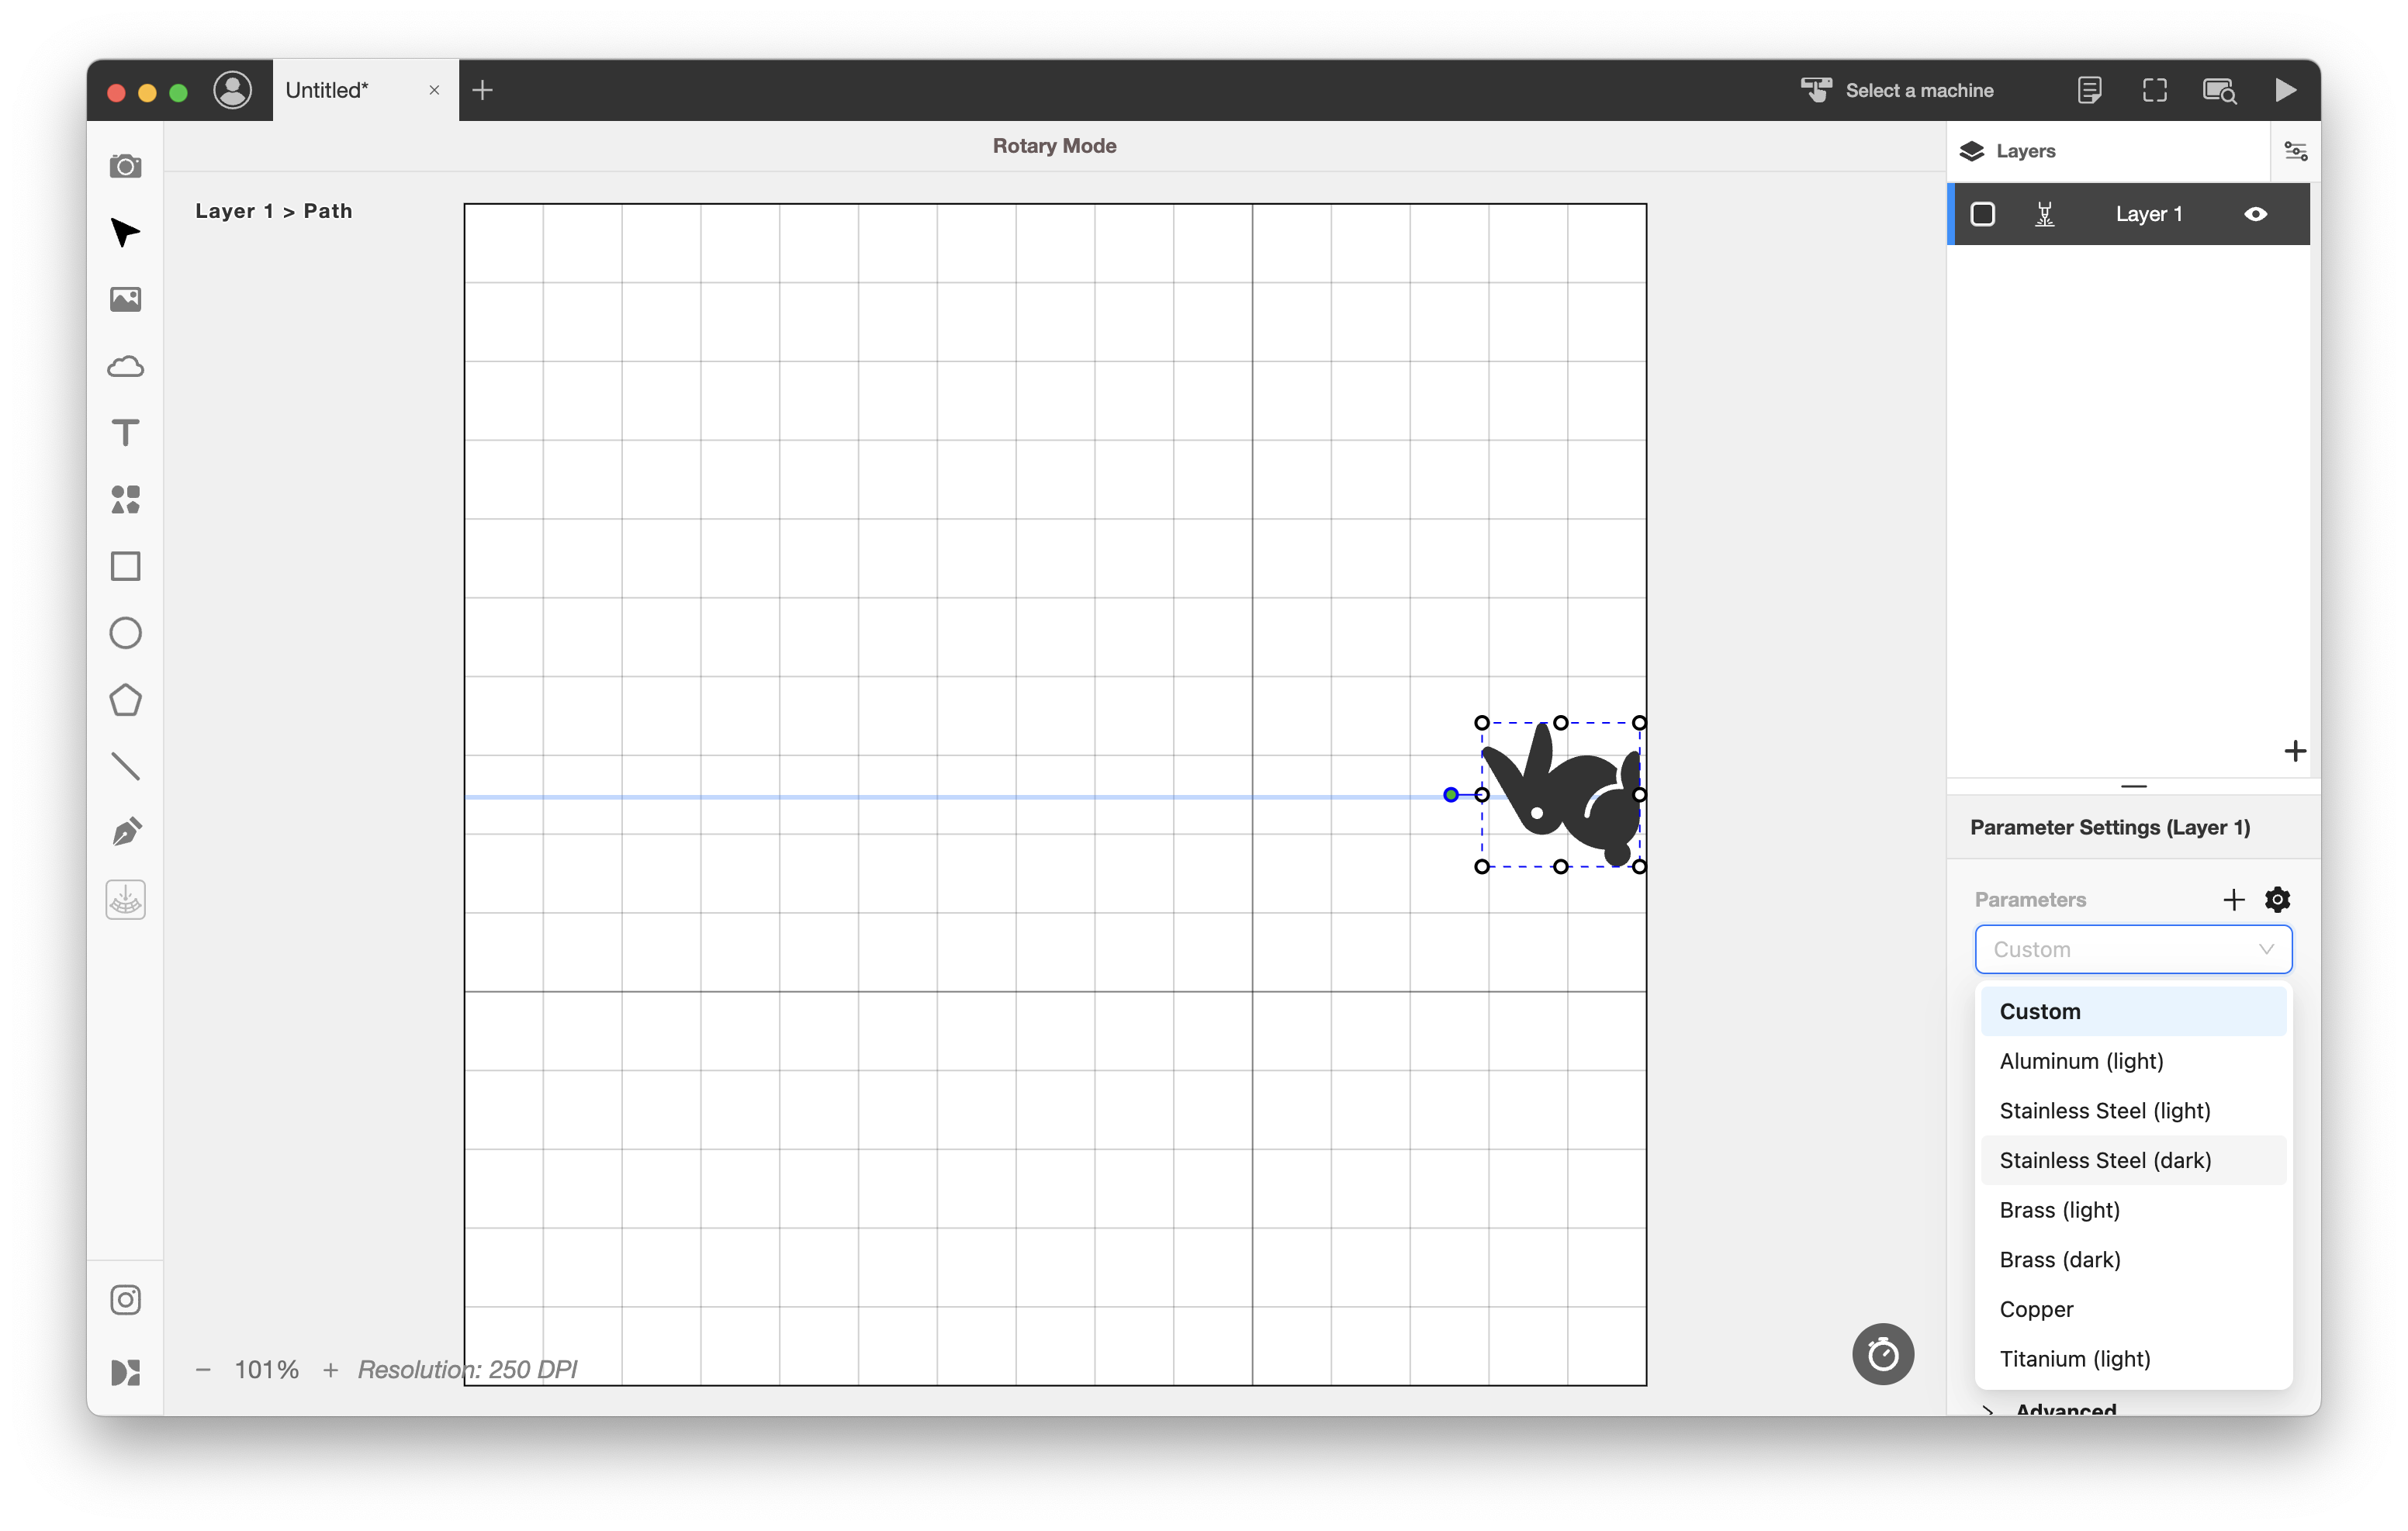Add a new parameter preset
This screenshot has width=2408, height=1531.
pos(2233,899)
